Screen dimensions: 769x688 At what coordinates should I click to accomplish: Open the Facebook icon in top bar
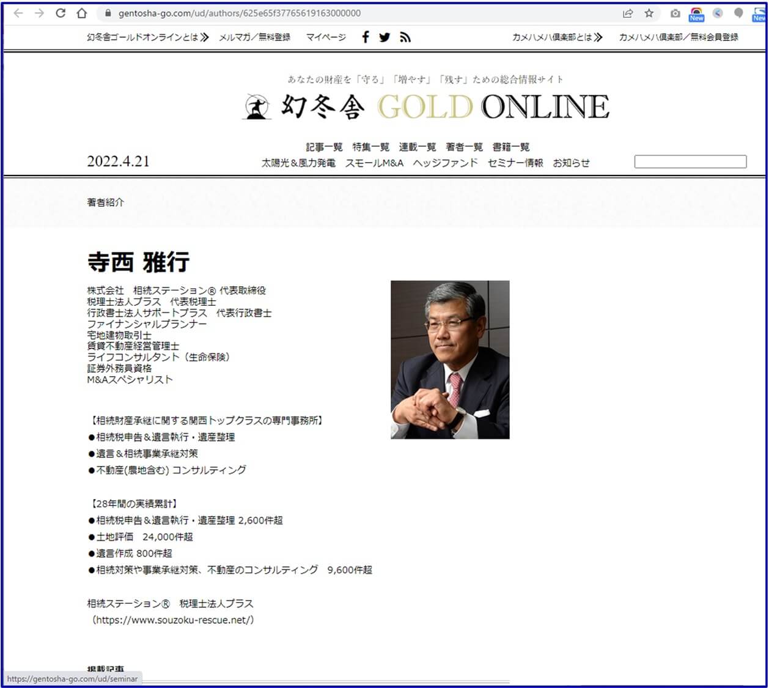366,37
